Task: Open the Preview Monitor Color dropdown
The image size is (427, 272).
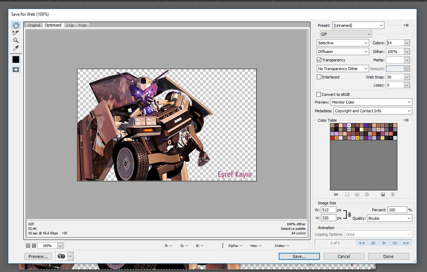Action: pos(372,102)
